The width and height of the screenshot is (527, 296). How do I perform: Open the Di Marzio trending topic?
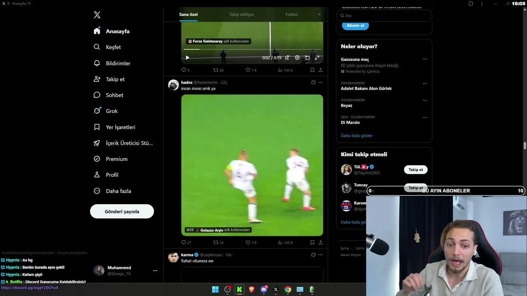(350, 123)
